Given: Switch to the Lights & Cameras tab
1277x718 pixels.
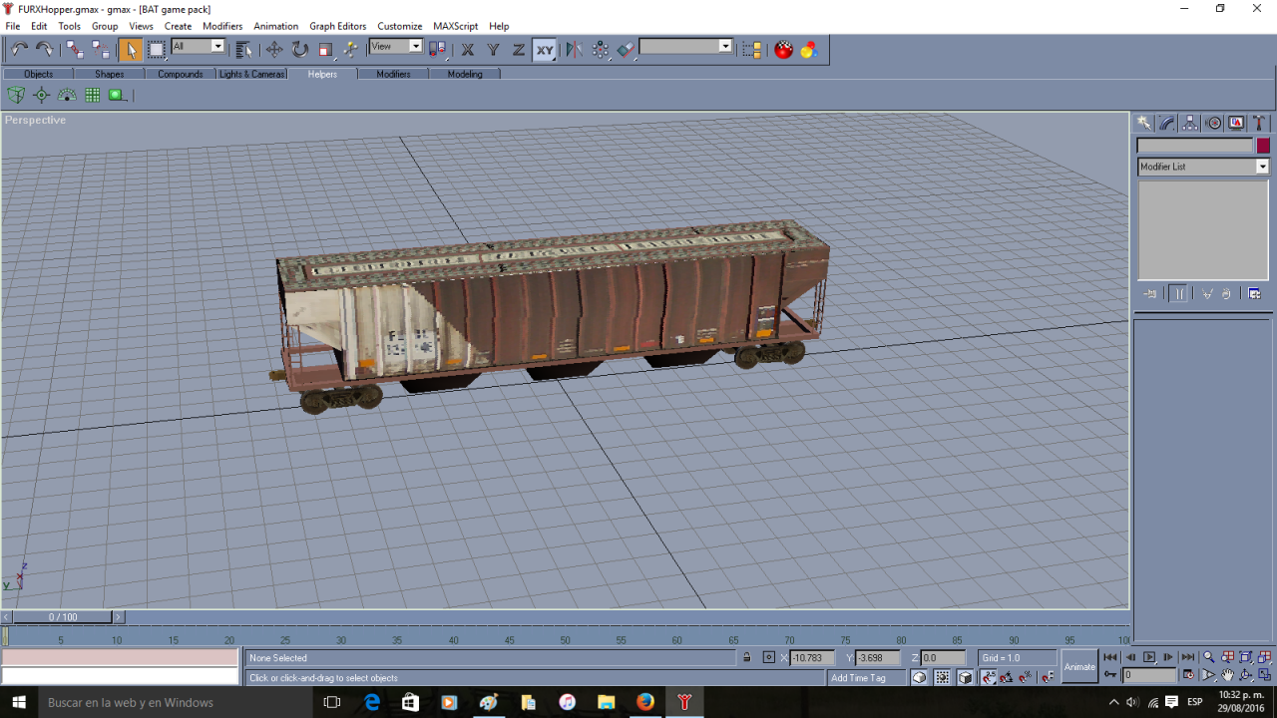Looking at the screenshot, I should pyautogui.click(x=252, y=74).
